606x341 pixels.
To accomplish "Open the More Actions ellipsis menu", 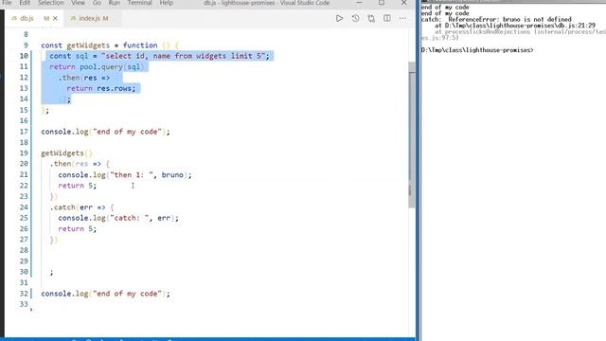I will (x=402, y=18).
